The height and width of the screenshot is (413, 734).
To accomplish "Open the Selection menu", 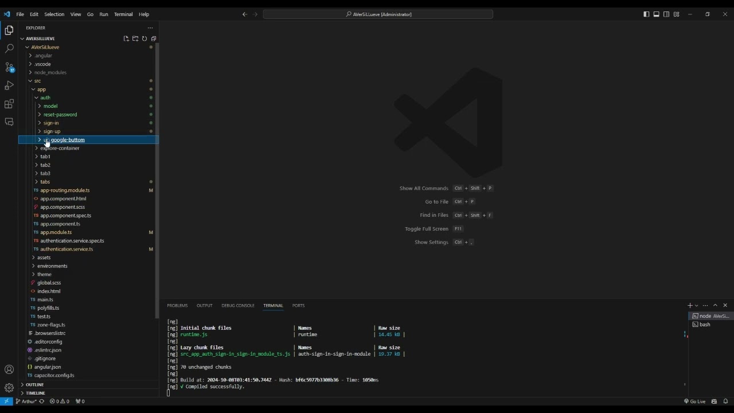I will tap(54, 14).
